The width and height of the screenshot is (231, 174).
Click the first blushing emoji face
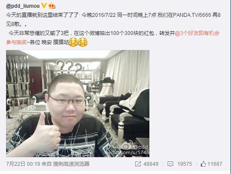pyautogui.click(x=73, y=42)
